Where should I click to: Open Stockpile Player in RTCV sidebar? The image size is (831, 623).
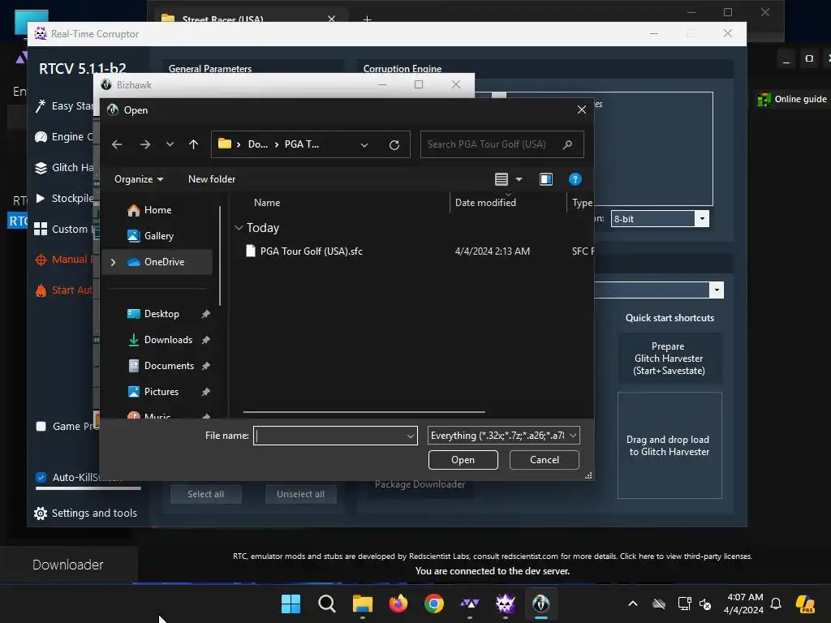64,198
